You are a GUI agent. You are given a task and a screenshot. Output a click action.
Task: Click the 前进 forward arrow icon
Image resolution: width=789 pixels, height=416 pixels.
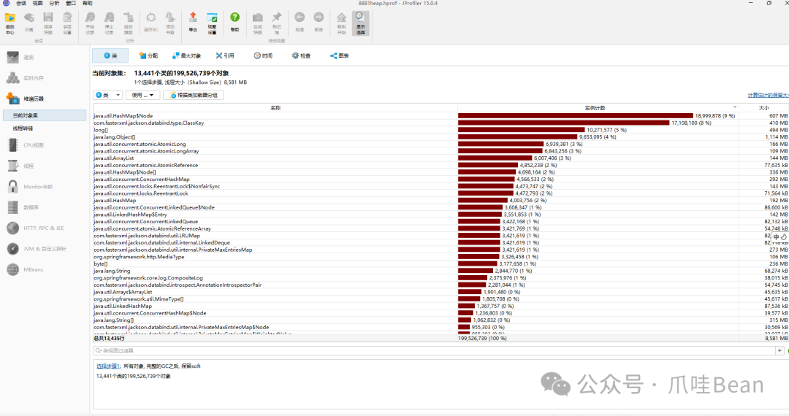pos(319,23)
